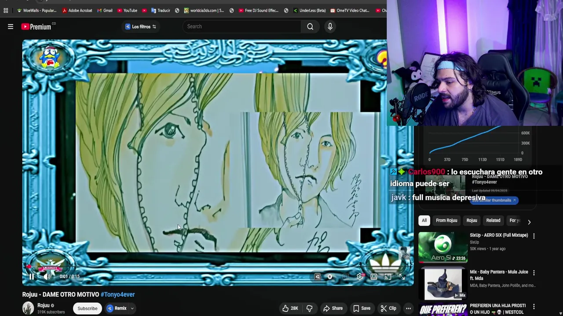Seek using the red video progress bar
This screenshot has width=563, height=316.
pyautogui.click(x=218, y=267)
